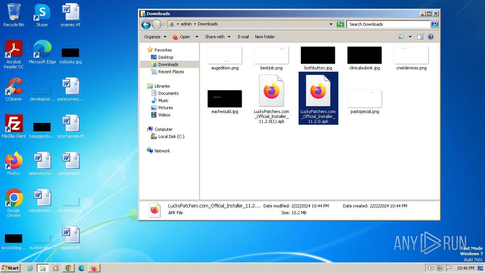The image size is (485, 273).
Task: Select Libraries in the navigation pane
Action: (x=162, y=86)
